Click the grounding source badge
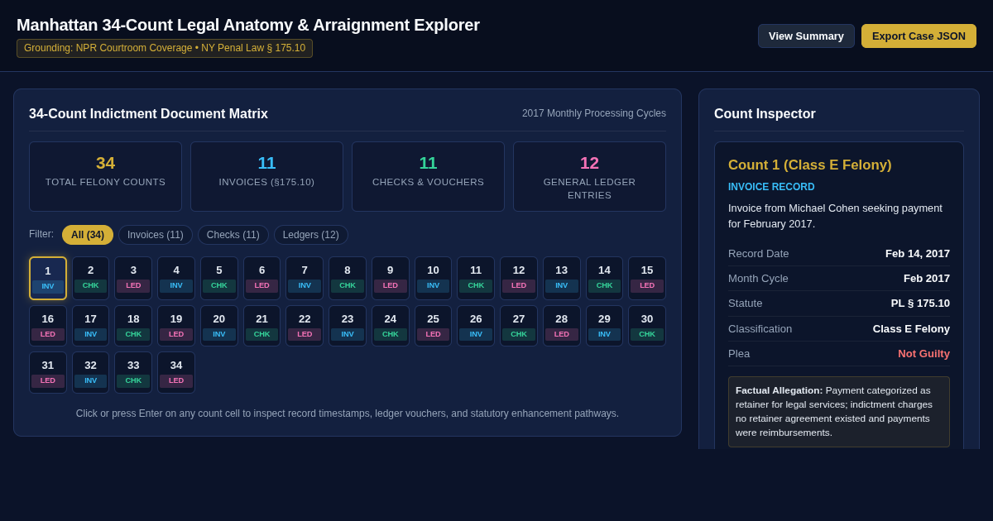993x521 pixels. (165, 48)
